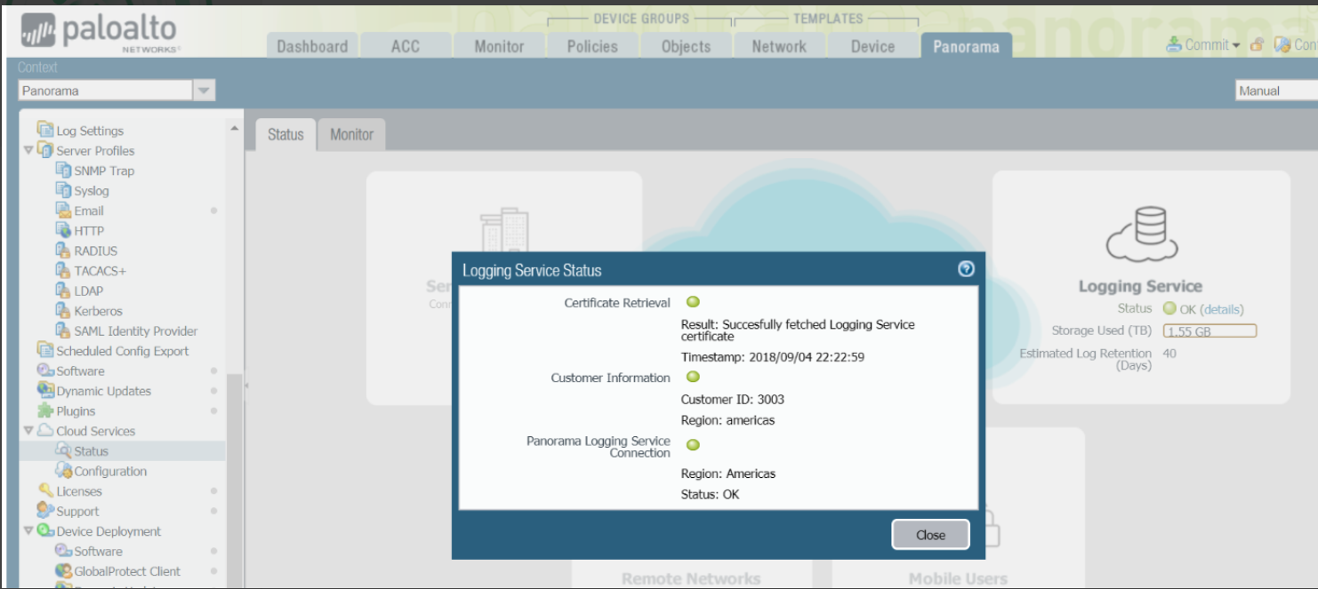Image resolution: width=1318 pixels, height=589 pixels.
Task: Click the Log Settings icon in sidebar
Action: (x=45, y=130)
